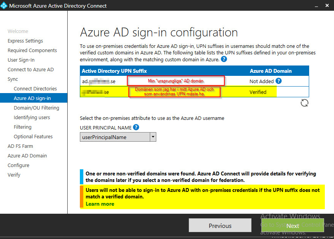Viewport: 334px width, 239px height.
Task: Open the User Sign-In step
Action: (x=21, y=60)
